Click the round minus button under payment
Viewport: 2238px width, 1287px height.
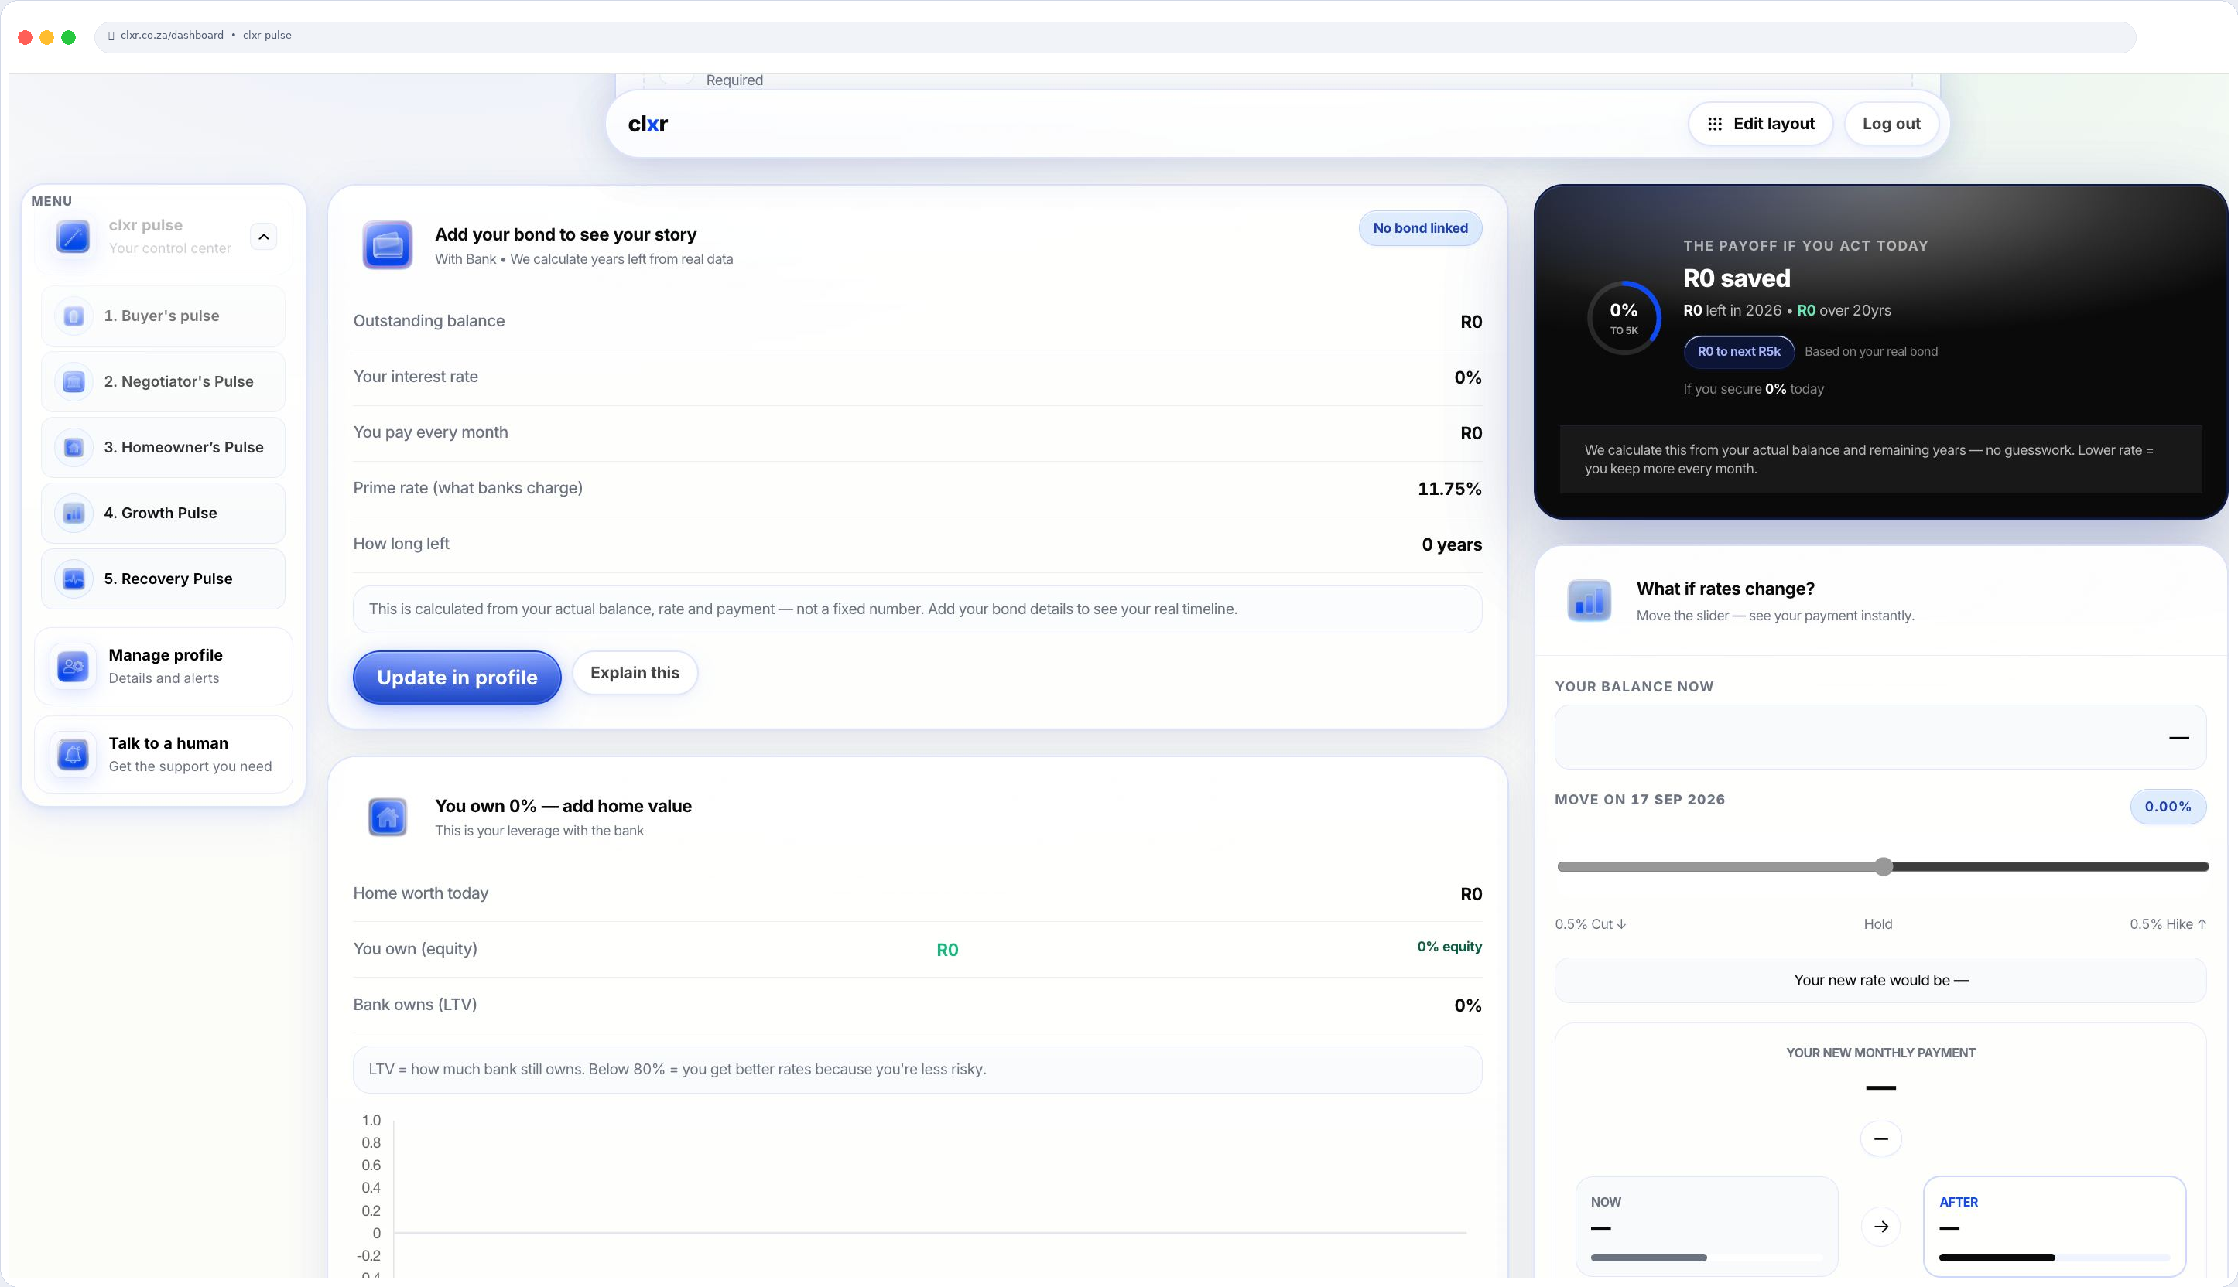[x=1880, y=1138]
